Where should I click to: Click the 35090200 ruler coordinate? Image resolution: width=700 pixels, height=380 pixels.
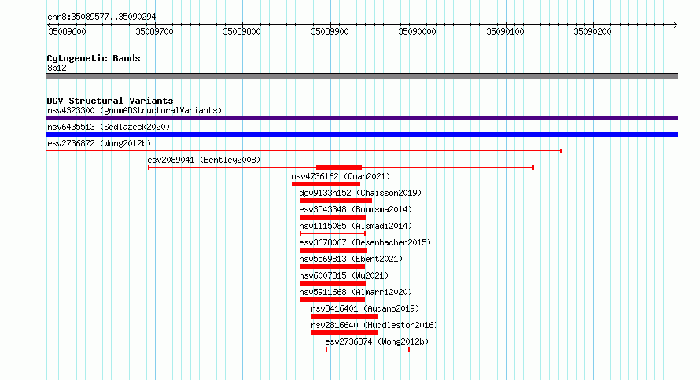pos(592,31)
